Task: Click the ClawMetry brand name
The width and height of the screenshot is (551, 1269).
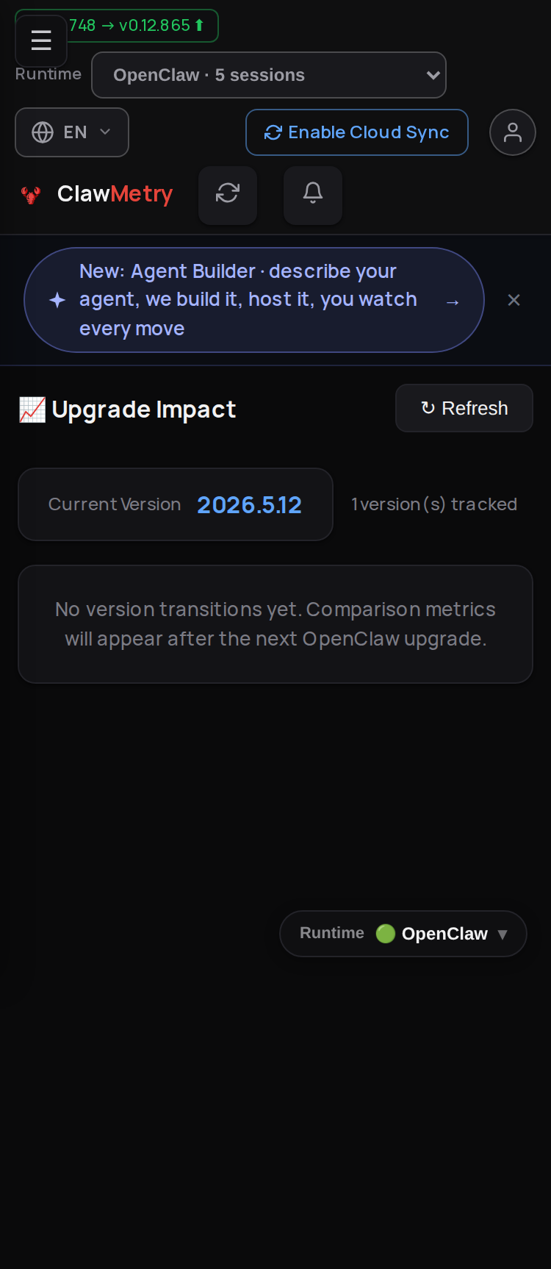Action: 115,194
